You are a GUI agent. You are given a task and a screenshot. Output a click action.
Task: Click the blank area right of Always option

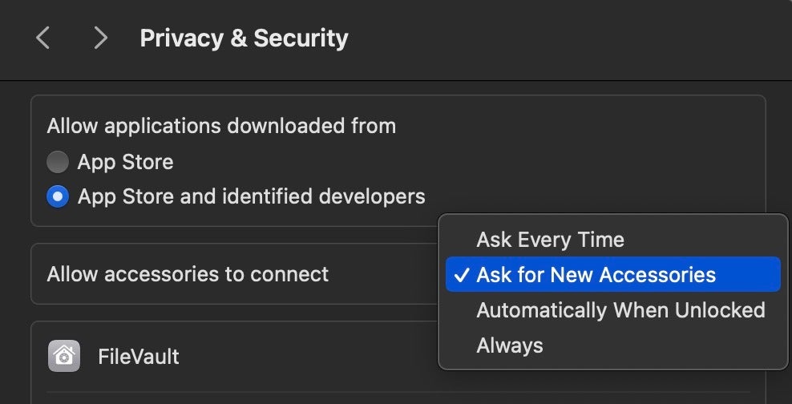click(x=657, y=345)
